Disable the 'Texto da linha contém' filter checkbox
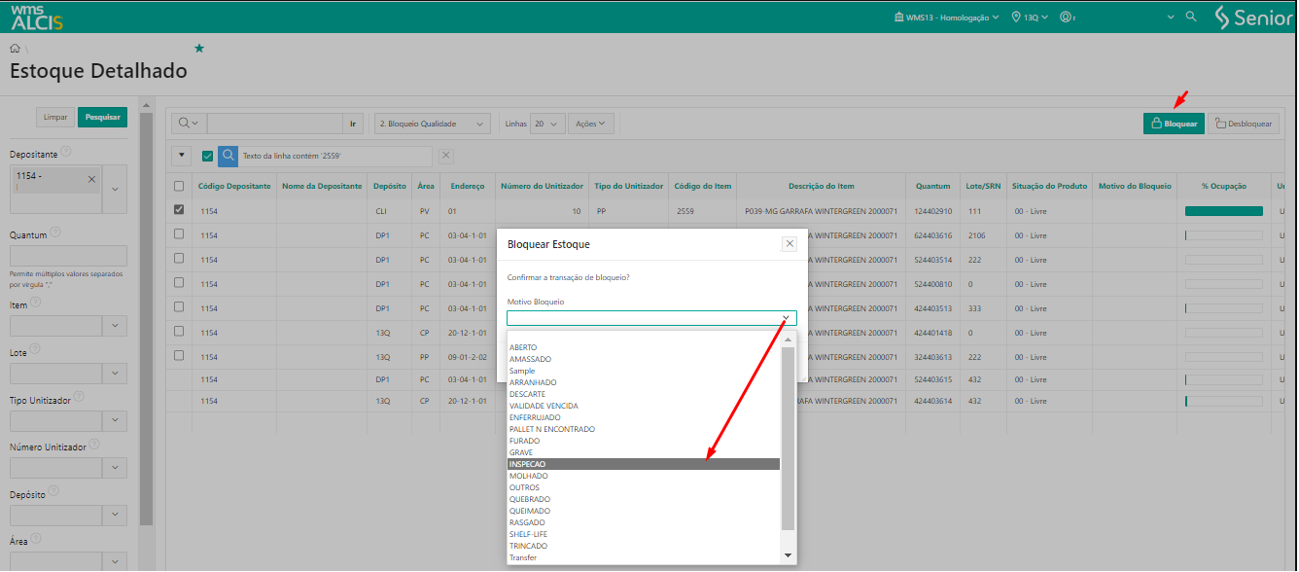Image resolution: width=1299 pixels, height=572 pixels. click(207, 156)
